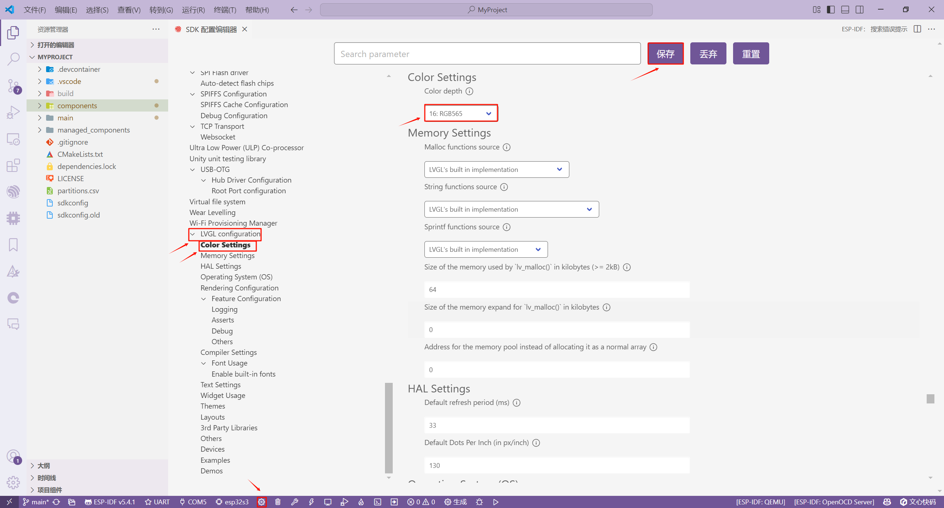Open Color depth dropdown showing 16: RGB565
944x508 pixels.
coord(460,113)
